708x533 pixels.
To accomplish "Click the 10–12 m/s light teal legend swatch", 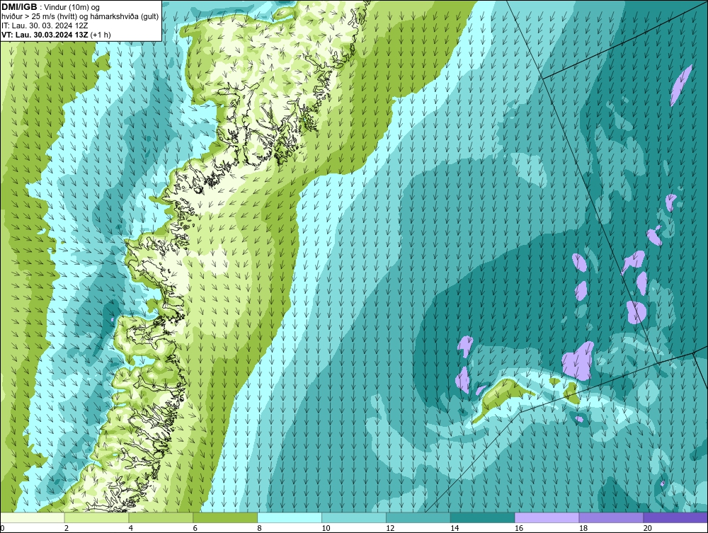I will tap(354, 517).
